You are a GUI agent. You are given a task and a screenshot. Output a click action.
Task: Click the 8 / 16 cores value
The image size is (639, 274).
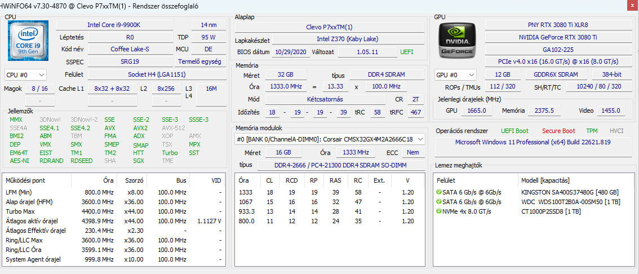point(39,89)
